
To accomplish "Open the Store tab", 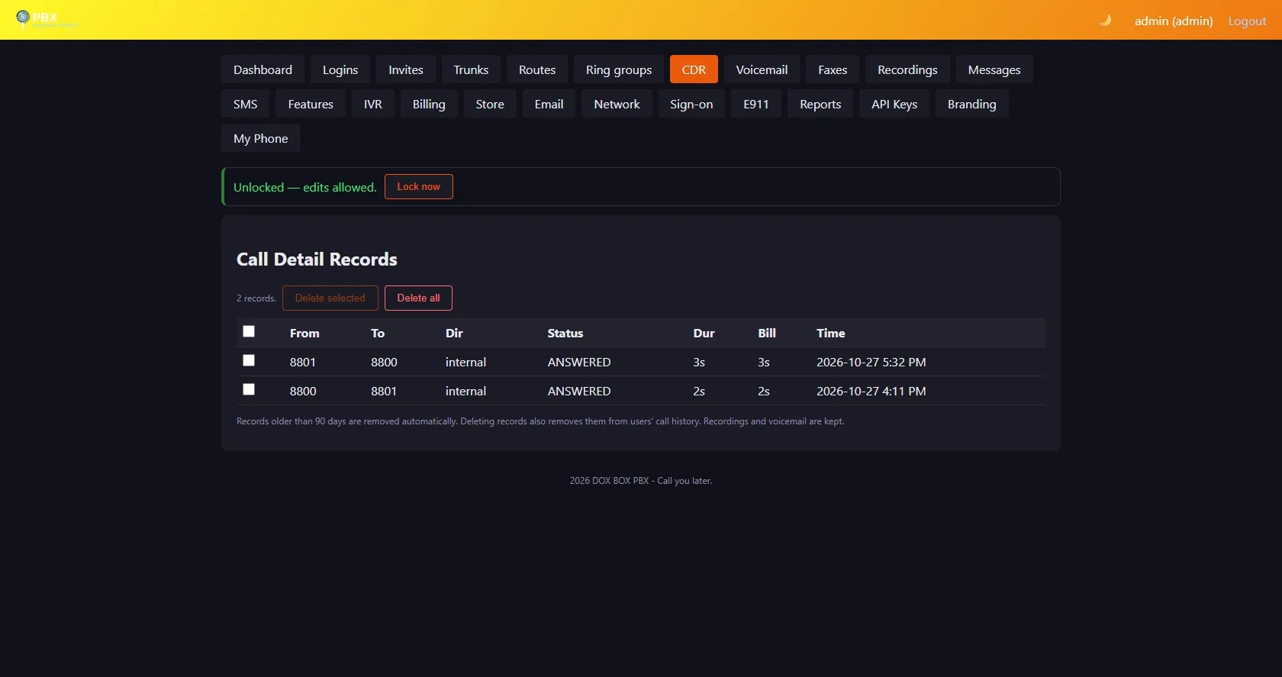I will click(x=490, y=104).
